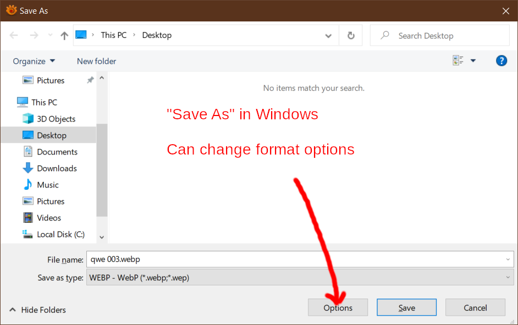Click the change view layout icon
Image resolution: width=518 pixels, height=325 pixels.
(458, 60)
